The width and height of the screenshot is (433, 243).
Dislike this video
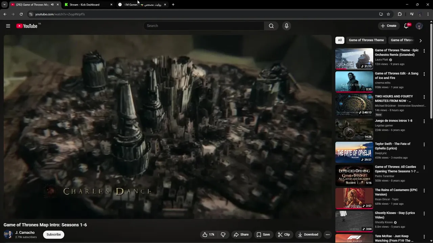(x=223, y=235)
